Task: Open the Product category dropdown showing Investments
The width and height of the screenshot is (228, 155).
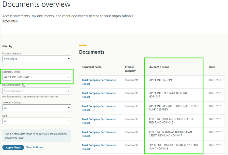Action: pyautogui.click(x=37, y=59)
